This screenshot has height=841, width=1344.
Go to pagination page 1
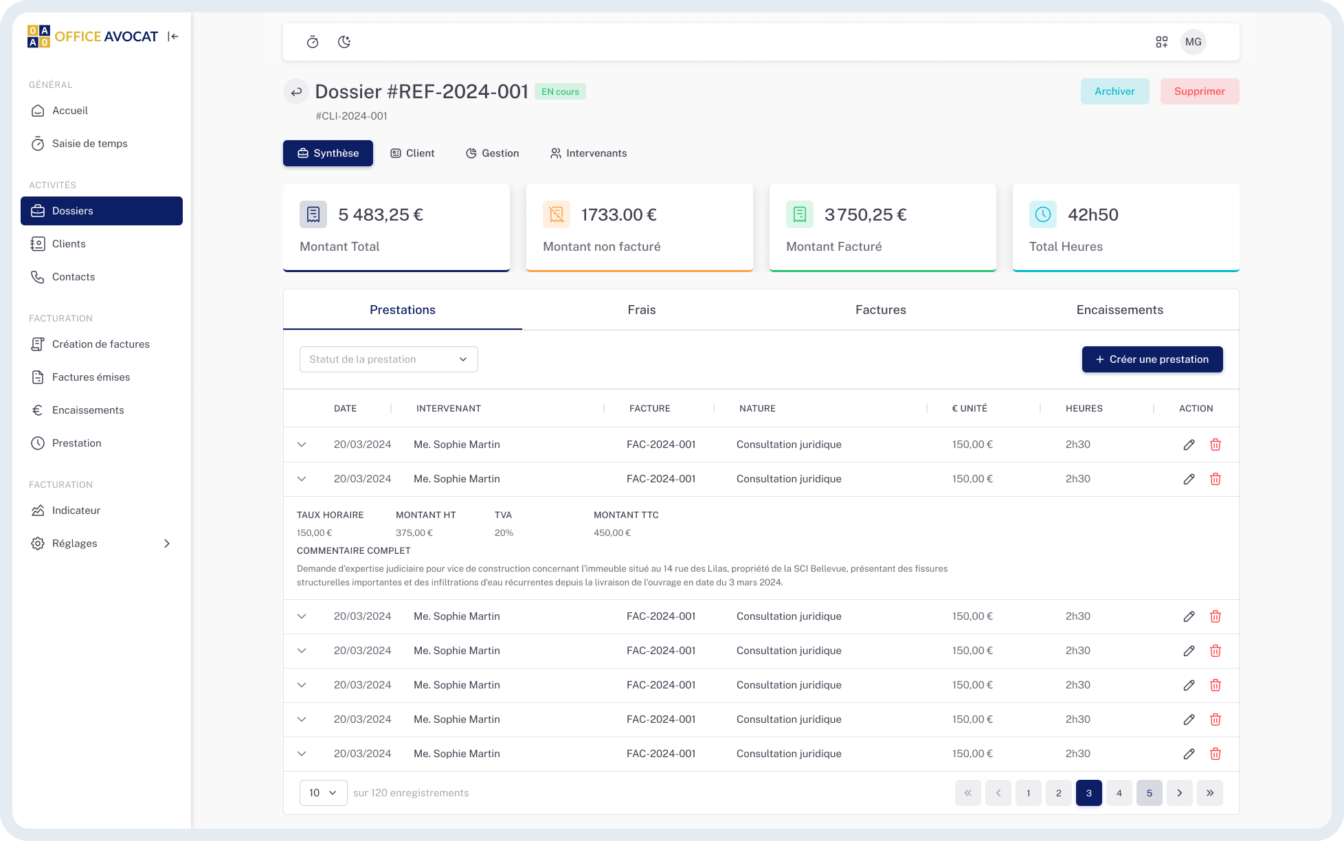1029,793
